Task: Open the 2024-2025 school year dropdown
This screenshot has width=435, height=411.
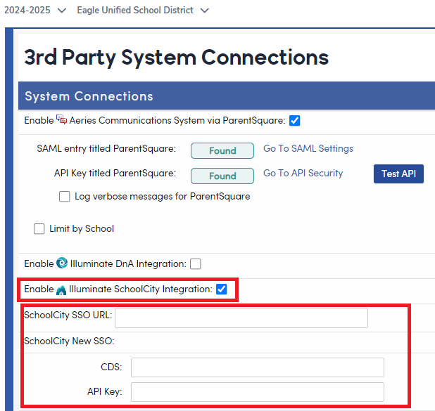Action: coord(35,11)
